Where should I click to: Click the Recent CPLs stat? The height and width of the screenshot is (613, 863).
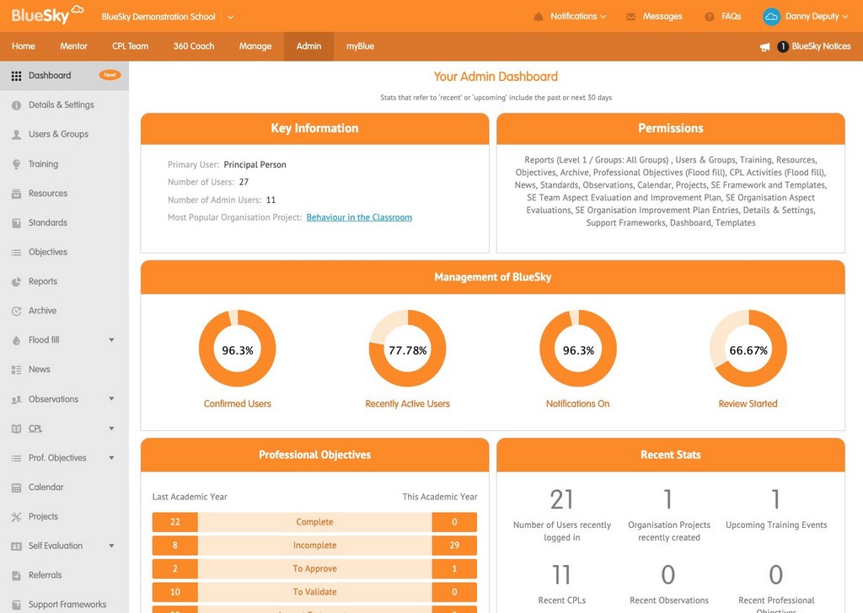(x=562, y=584)
